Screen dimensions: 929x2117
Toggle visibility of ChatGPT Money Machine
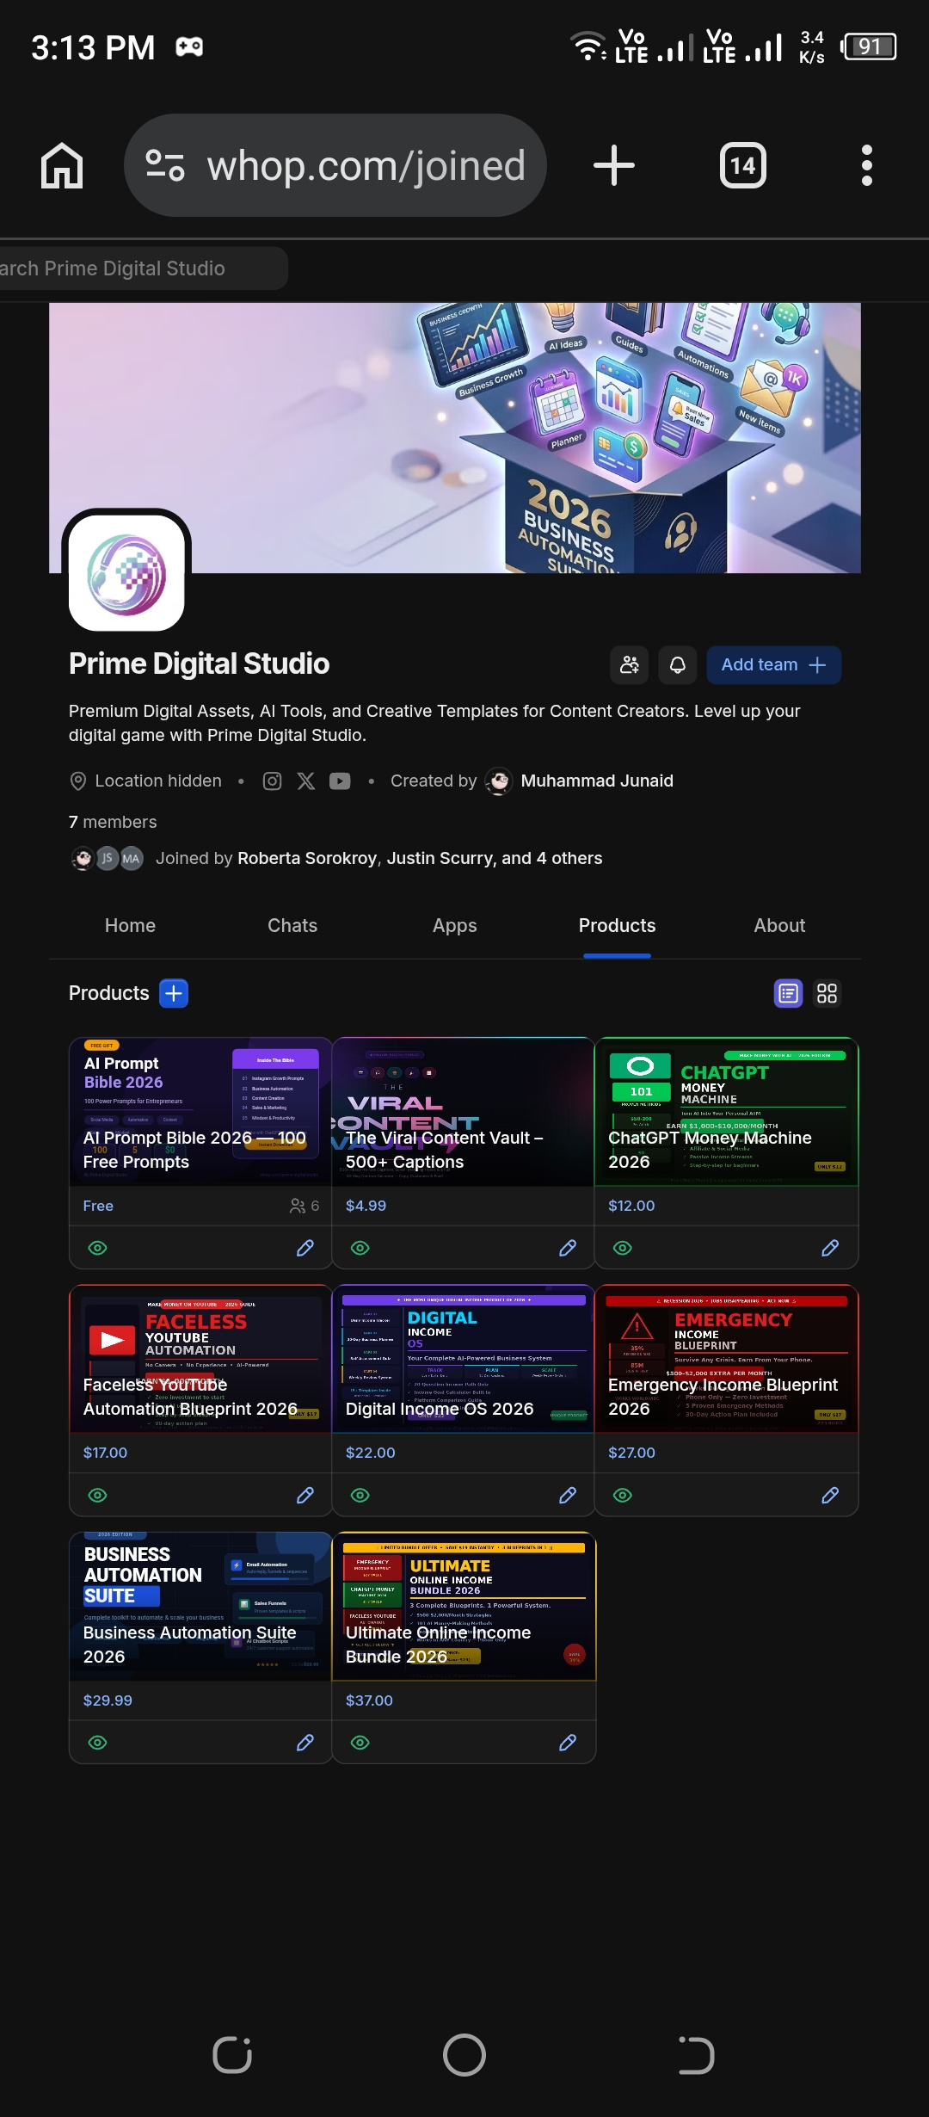pos(623,1248)
